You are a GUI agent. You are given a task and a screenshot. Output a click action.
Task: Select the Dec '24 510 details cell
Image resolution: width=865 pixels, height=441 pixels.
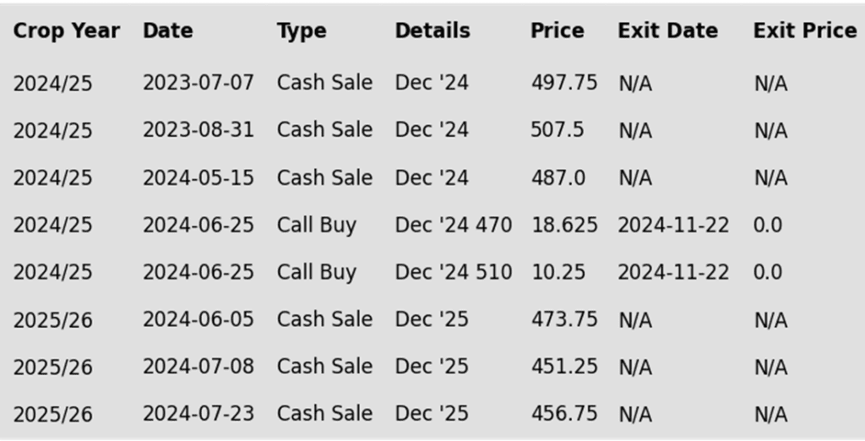(454, 272)
